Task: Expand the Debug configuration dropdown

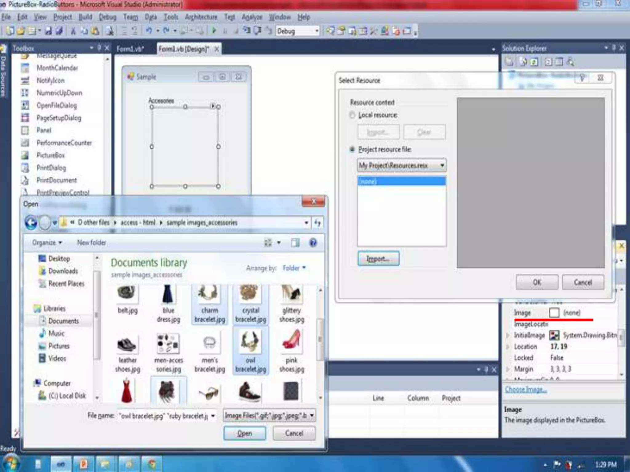Action: coord(317,31)
